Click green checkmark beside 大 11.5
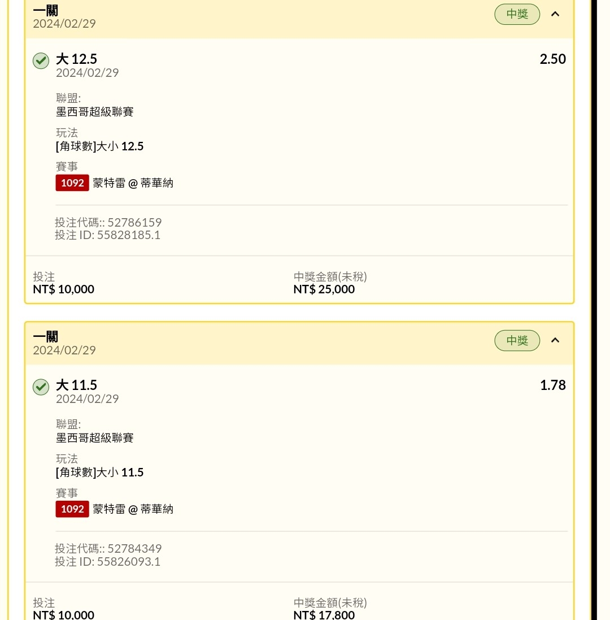This screenshot has width=610, height=620. pos(41,387)
